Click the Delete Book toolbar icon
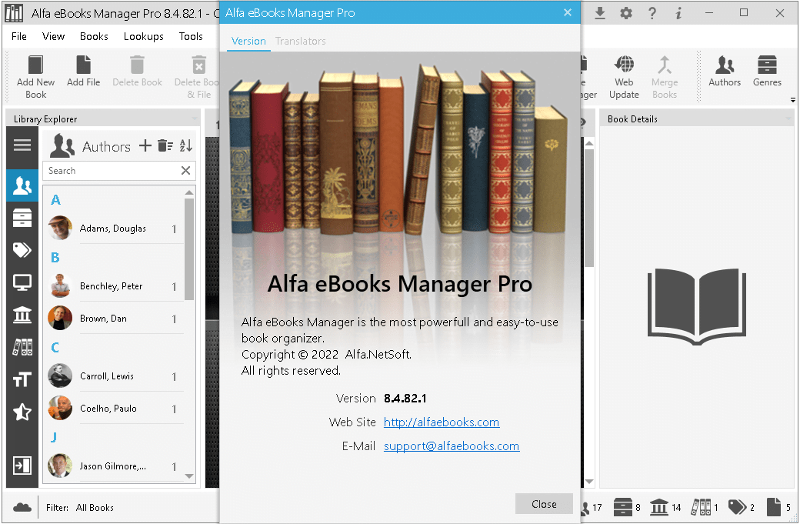This screenshot has height=524, width=800. point(137,71)
